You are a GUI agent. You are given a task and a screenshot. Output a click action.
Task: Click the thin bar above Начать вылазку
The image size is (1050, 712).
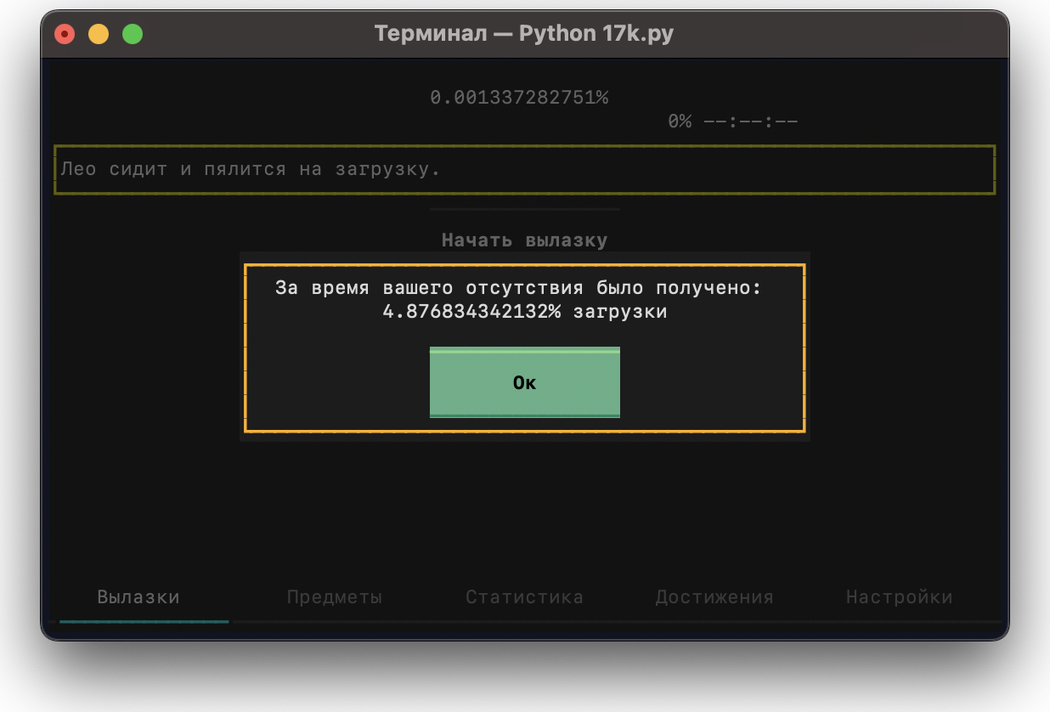tap(524, 208)
